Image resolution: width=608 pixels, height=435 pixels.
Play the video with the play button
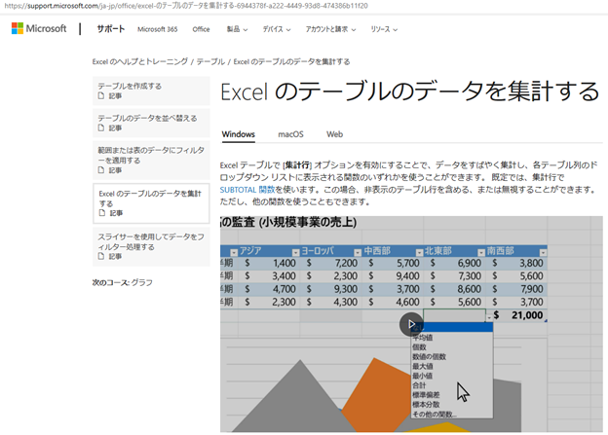click(411, 324)
